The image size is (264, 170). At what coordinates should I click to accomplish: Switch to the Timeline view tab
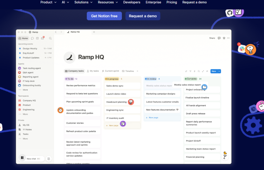point(128,71)
